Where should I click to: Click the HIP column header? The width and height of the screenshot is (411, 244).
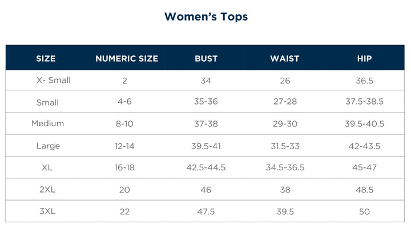pyautogui.click(x=364, y=58)
